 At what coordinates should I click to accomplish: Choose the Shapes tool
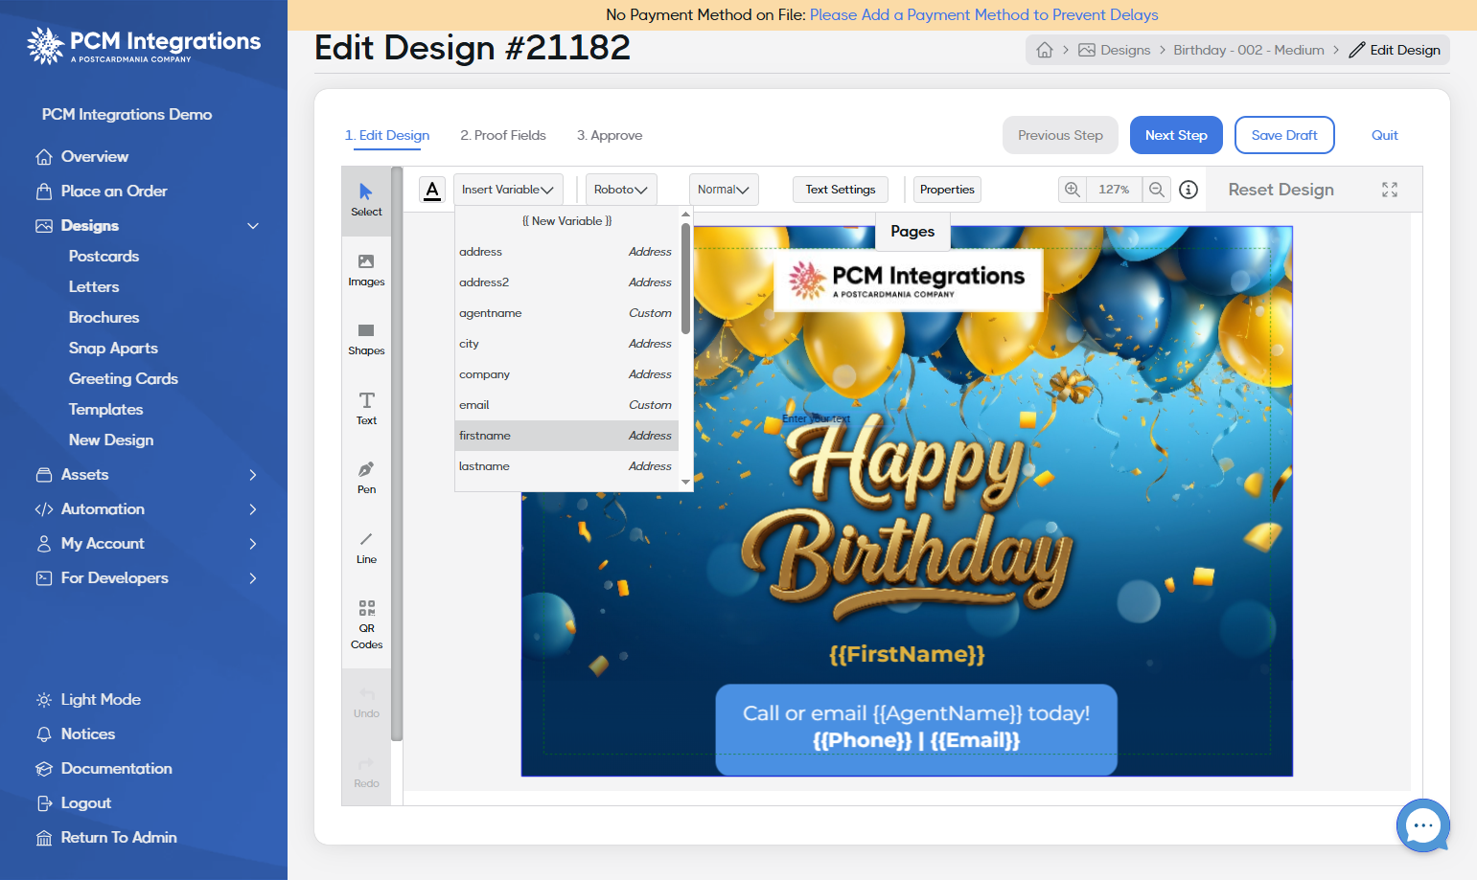tap(366, 340)
